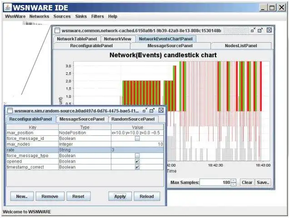Open the Networks menu

click(39, 16)
